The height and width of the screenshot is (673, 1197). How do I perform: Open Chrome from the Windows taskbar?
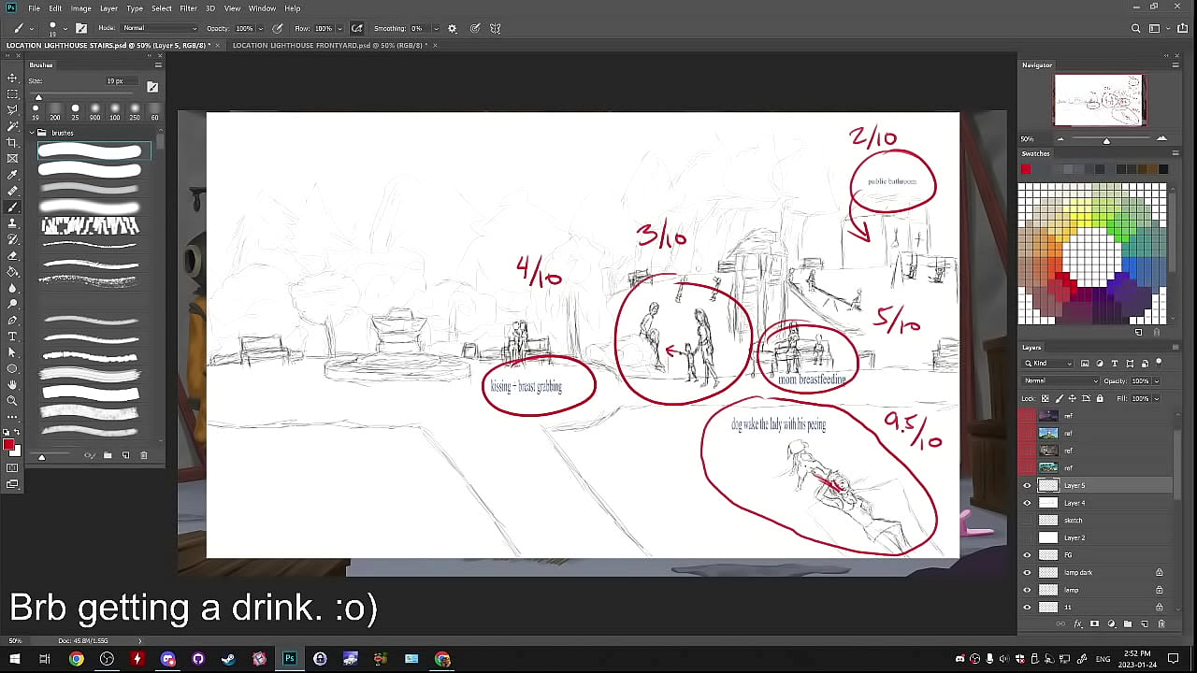[x=77, y=659]
